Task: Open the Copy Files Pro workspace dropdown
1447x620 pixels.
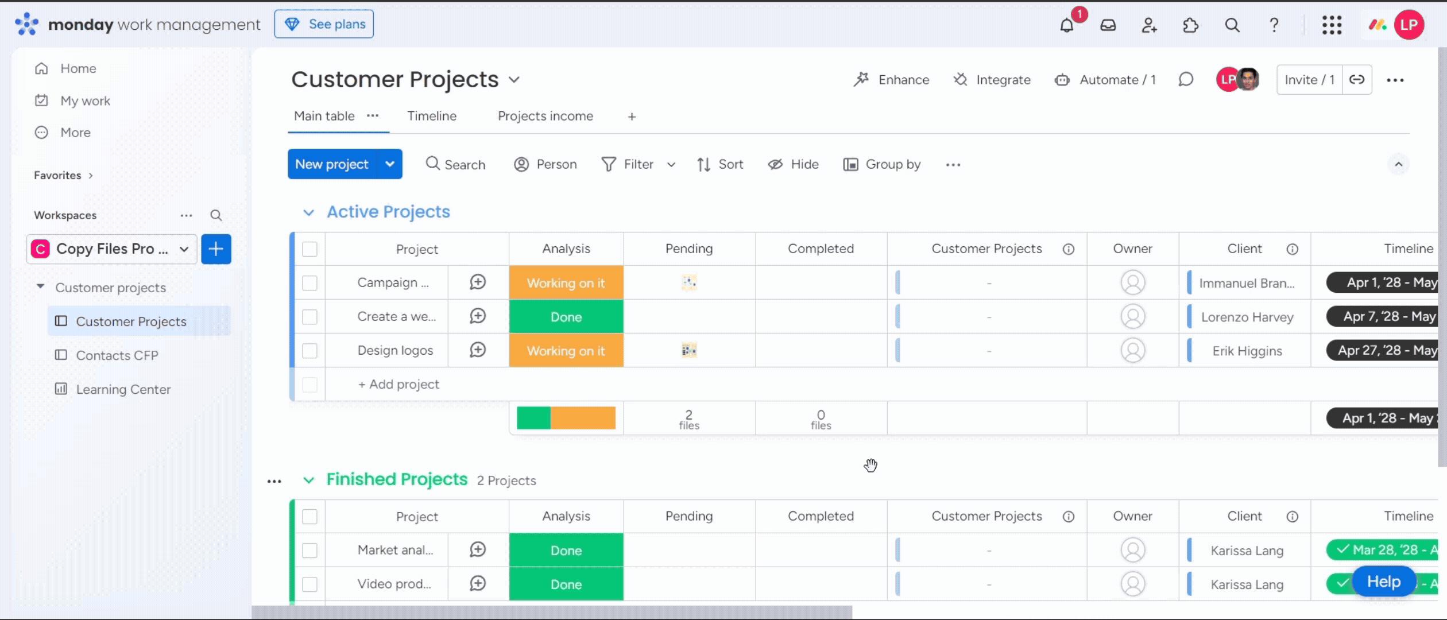Action: 184,249
